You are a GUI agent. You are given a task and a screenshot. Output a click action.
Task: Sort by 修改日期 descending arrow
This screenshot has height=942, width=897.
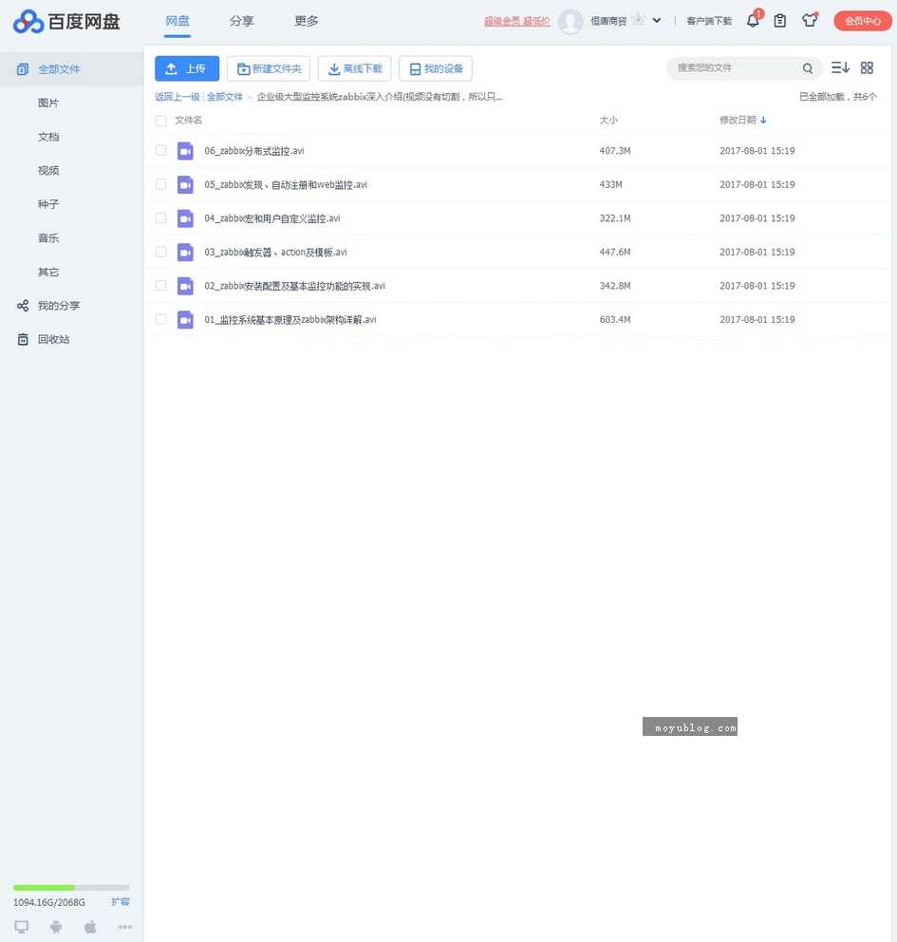tap(763, 121)
